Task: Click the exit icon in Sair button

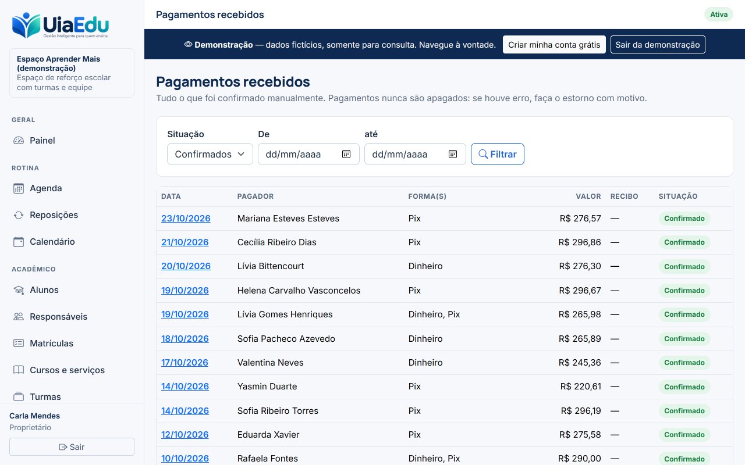Action: tap(63, 447)
